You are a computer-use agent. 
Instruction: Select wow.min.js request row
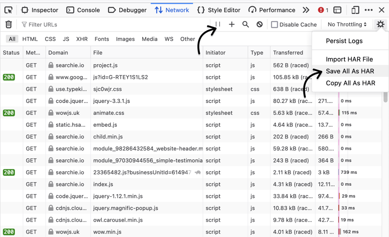pyautogui.click(x=190, y=232)
